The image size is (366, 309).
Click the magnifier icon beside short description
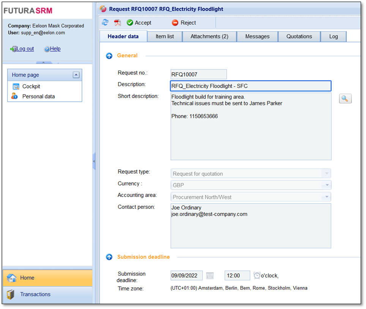point(345,99)
